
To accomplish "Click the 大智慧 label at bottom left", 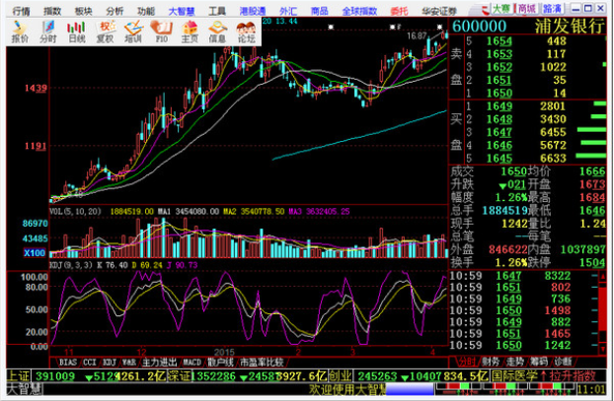I will 24,389.
